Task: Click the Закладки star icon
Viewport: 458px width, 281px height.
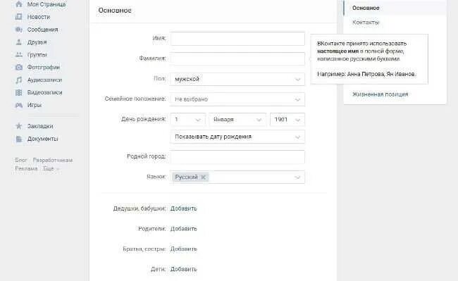Action: pos(19,126)
